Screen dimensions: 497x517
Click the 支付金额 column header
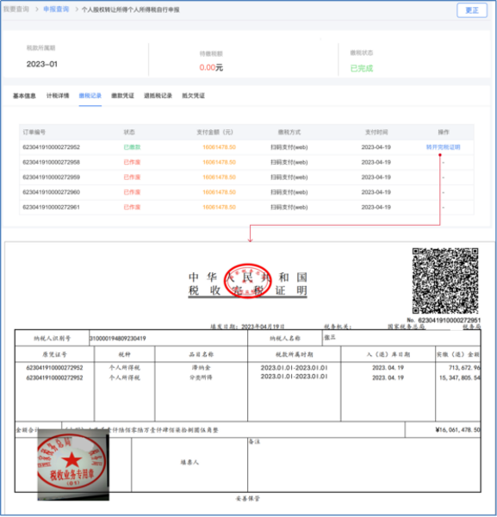214,132
